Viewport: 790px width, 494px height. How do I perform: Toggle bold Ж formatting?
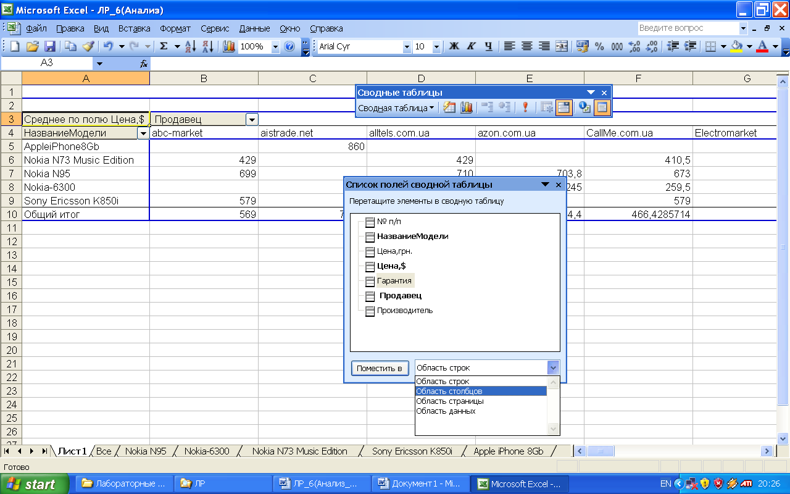coord(454,46)
